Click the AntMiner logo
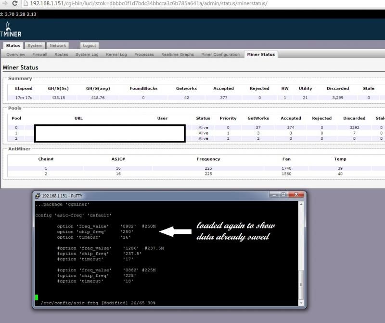This screenshot has height=323, width=385. click(x=10, y=29)
